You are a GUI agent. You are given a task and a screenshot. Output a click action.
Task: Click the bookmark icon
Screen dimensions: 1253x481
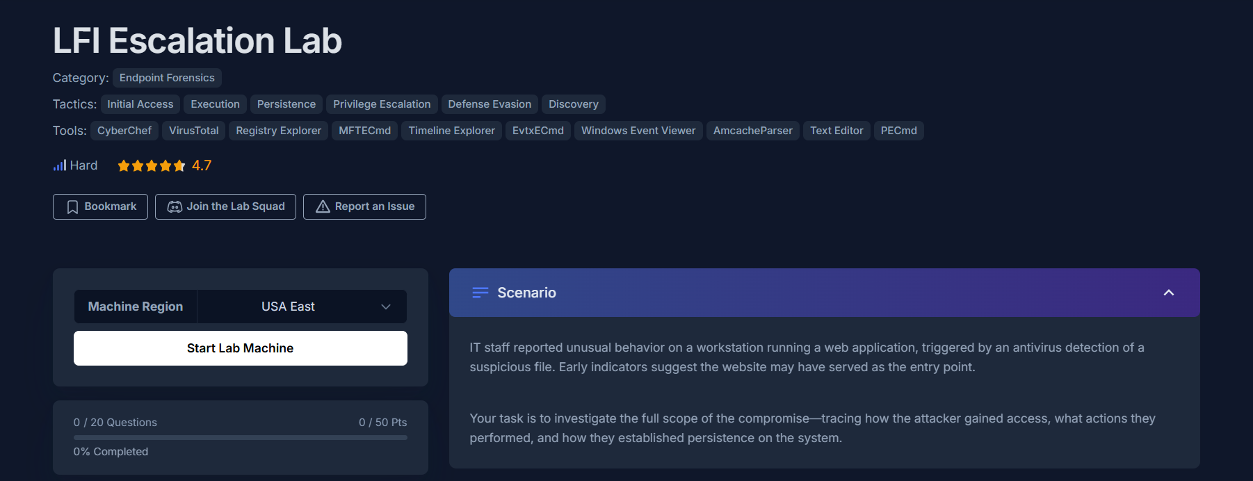[x=72, y=207]
